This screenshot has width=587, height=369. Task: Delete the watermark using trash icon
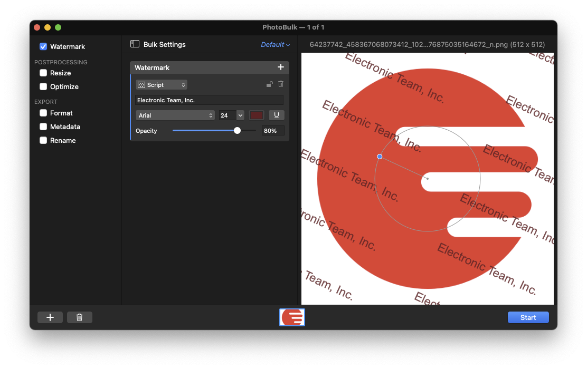[x=281, y=84]
